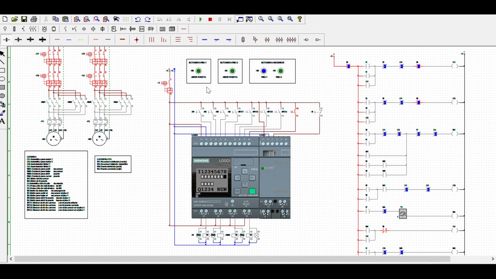496x279 pixels.
Task: Push green ABRIR PUERTA button in Botonera Piso 1
Action: coord(198,71)
